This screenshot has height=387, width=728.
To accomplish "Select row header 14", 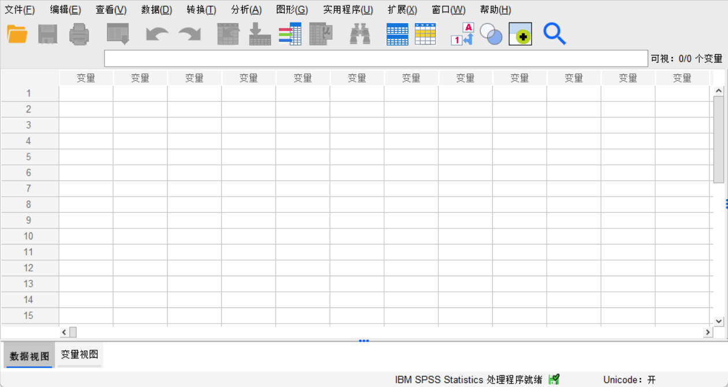I will tap(29, 300).
